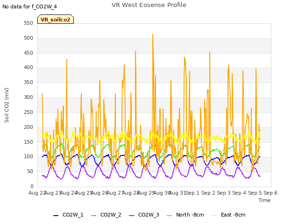The image size is (299, 224).
Task: Click the 250 y-axis tick label
Action: click(x=28, y=112)
